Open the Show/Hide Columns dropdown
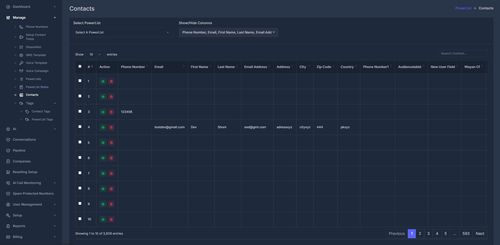 coord(228,32)
